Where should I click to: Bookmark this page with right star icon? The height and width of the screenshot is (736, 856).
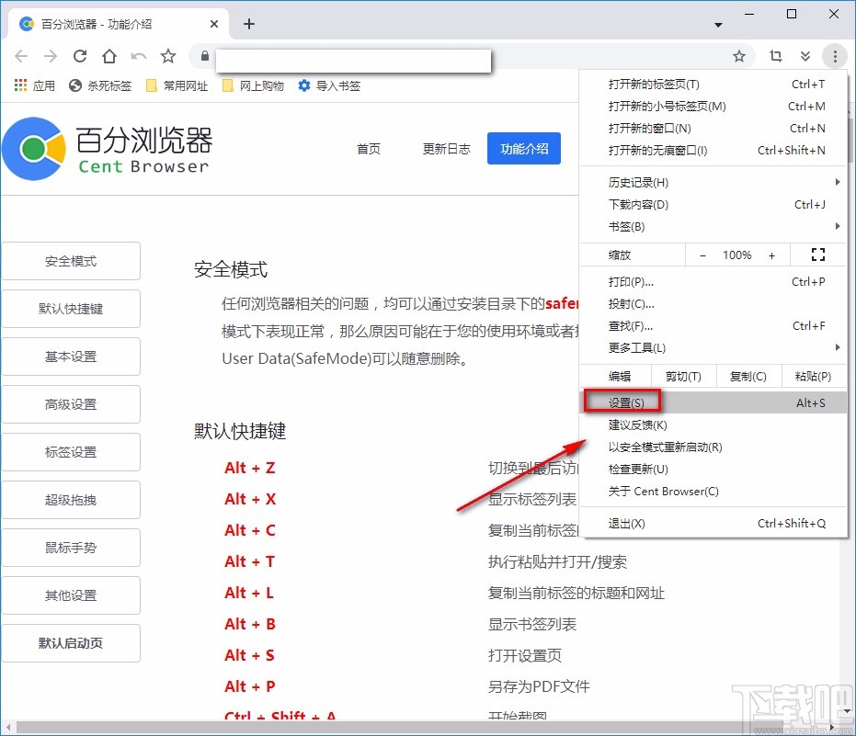[x=739, y=56]
